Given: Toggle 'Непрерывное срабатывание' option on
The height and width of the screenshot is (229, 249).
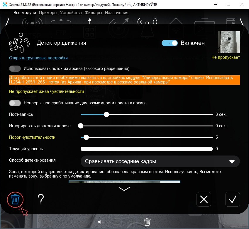Looking at the screenshot, I should [x=15, y=103].
